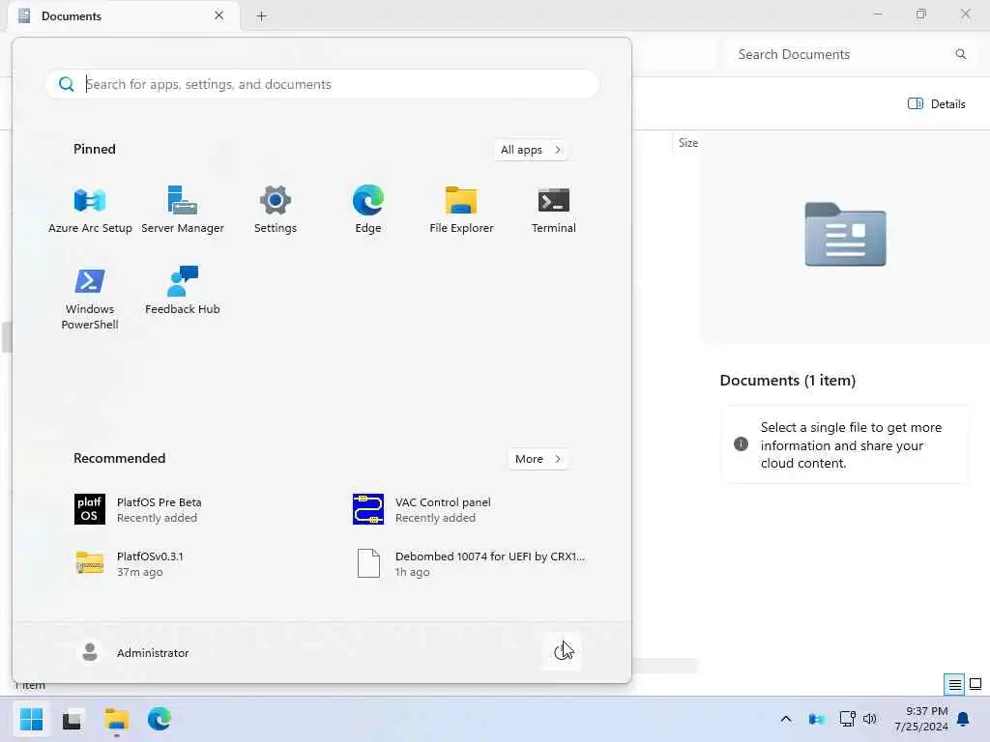Open volume control in system tray

(x=870, y=719)
